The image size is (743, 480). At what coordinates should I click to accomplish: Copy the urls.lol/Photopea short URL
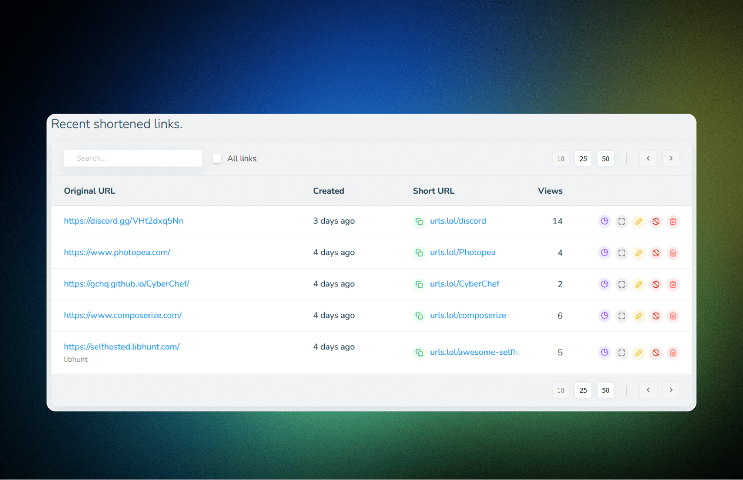tap(419, 253)
